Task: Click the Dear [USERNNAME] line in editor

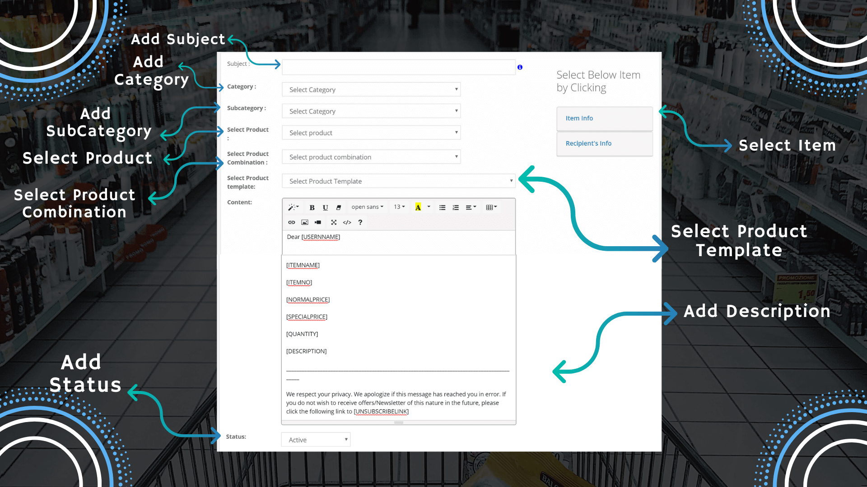Action: click(313, 237)
